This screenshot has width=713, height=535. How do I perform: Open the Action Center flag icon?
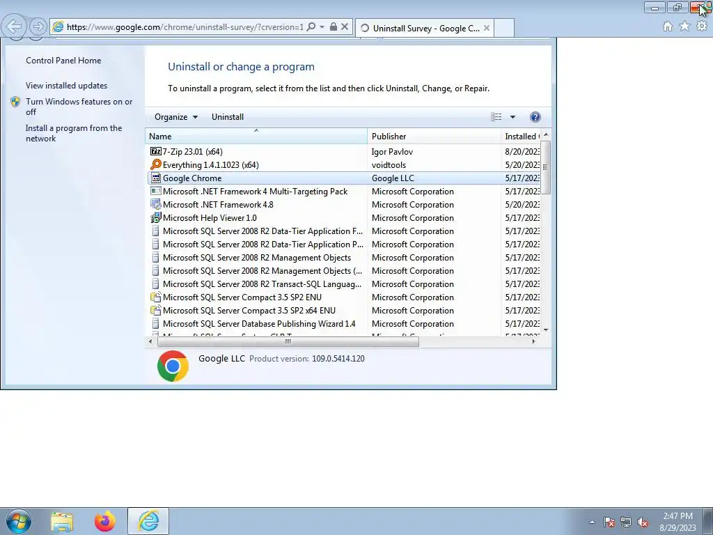[x=609, y=522]
